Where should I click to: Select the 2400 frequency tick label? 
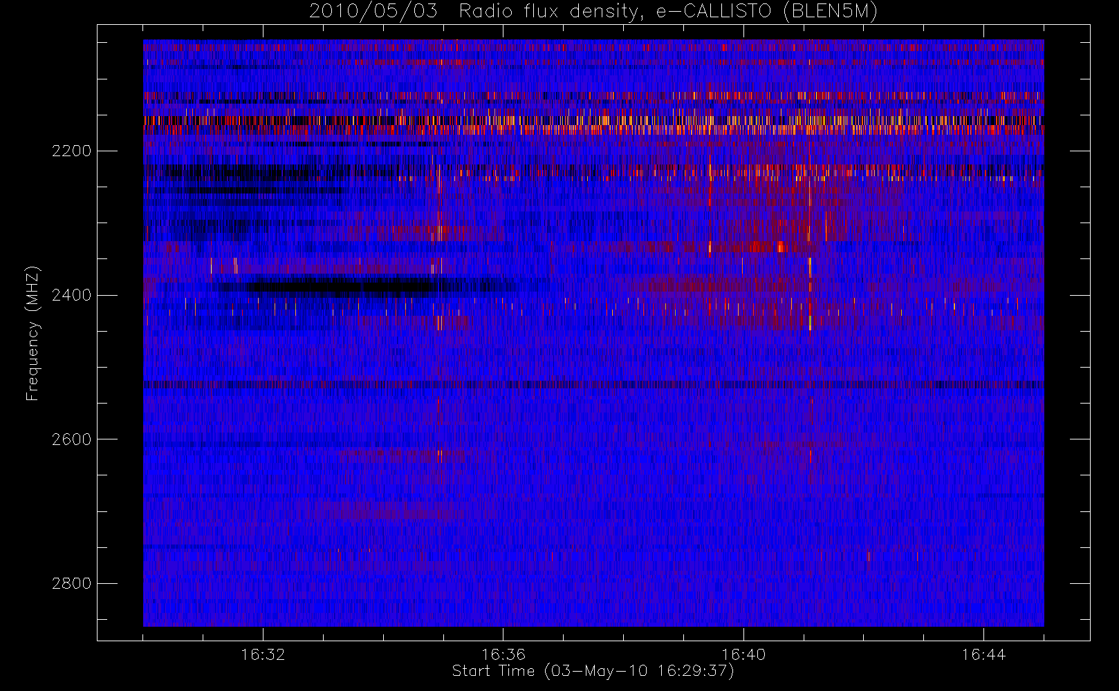(71, 296)
